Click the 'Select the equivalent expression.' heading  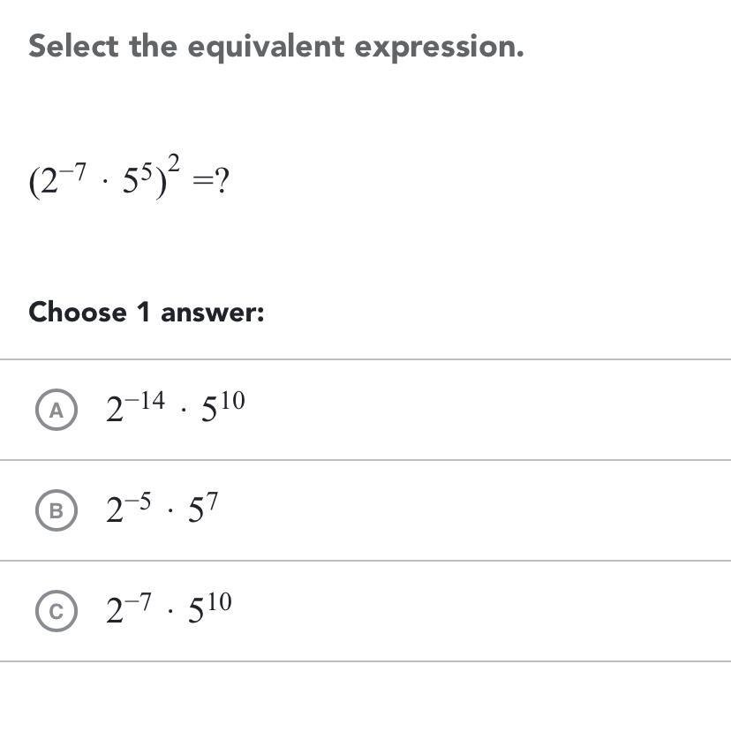coord(276,46)
